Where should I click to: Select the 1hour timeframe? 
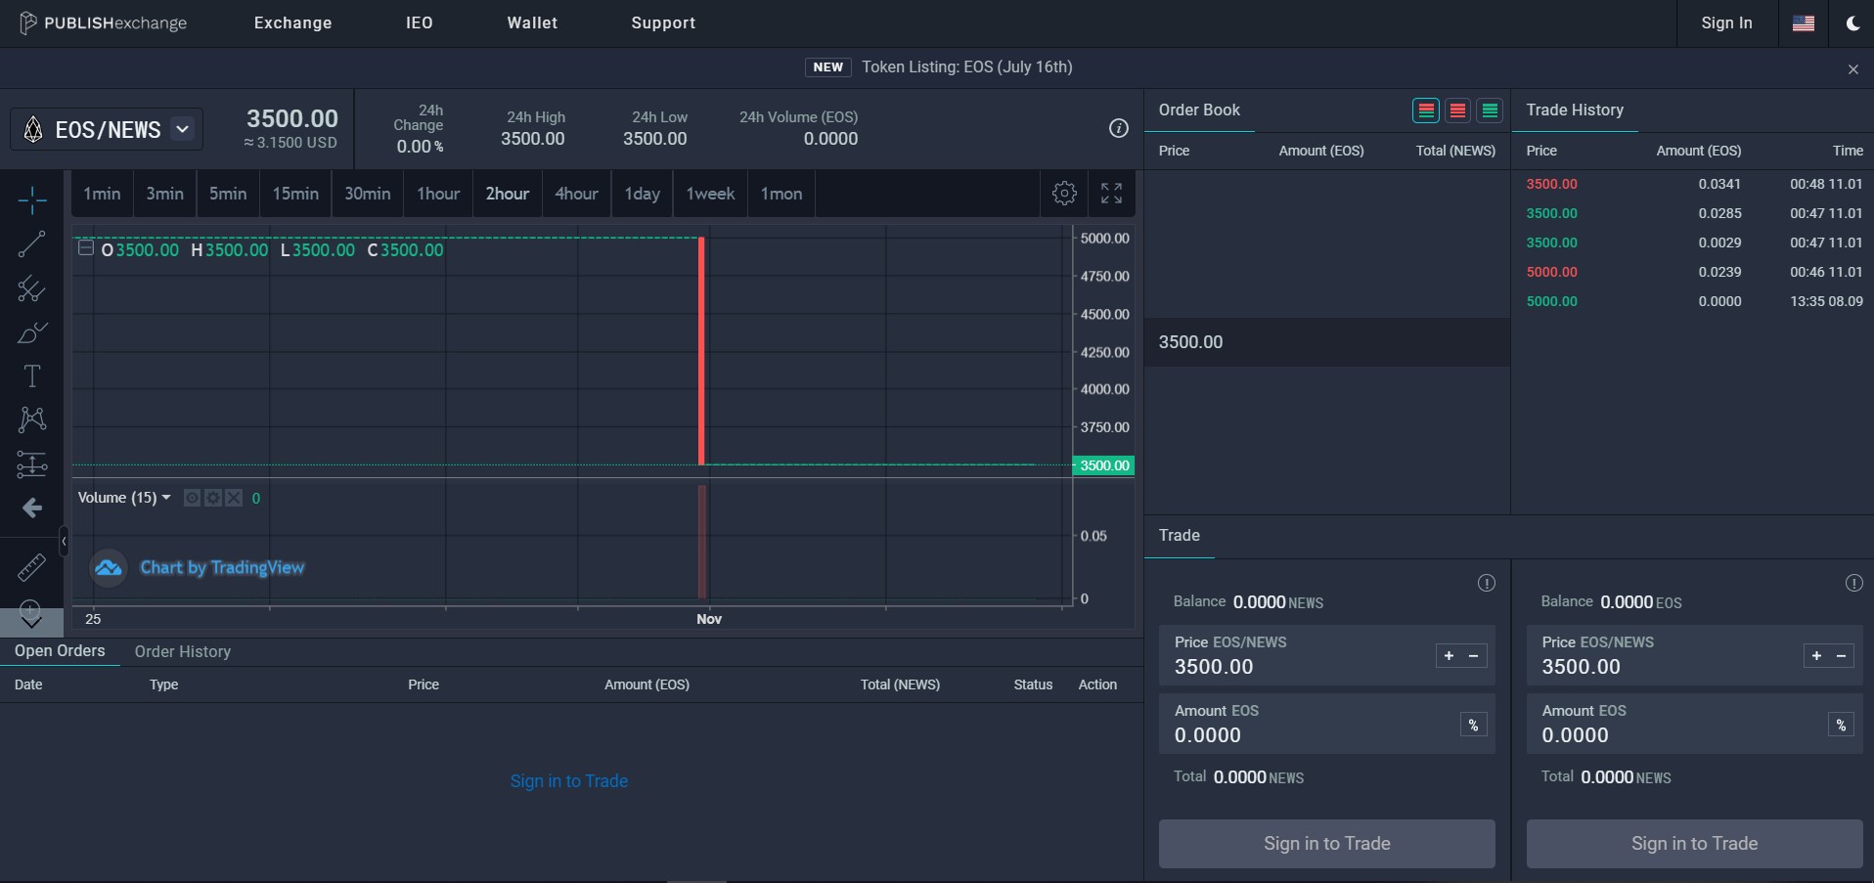438,194
